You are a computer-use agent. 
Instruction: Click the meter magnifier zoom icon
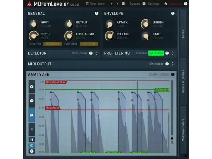(172, 143)
